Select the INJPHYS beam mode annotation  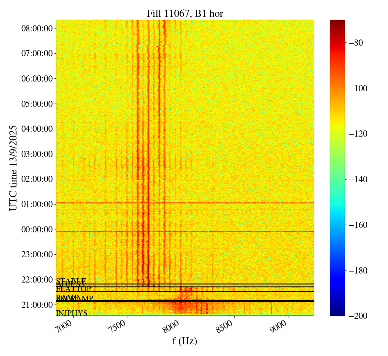point(72,313)
